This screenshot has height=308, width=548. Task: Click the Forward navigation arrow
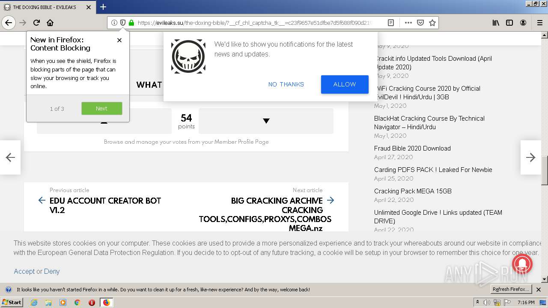pos(23,23)
